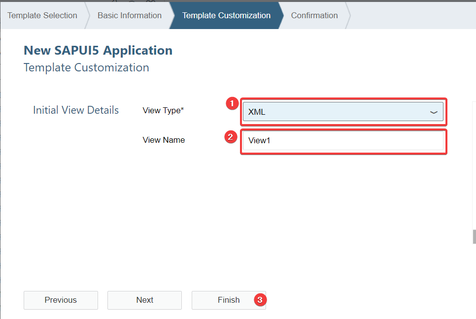
Task: Click the red badge numbered 2
Action: pyautogui.click(x=231, y=137)
